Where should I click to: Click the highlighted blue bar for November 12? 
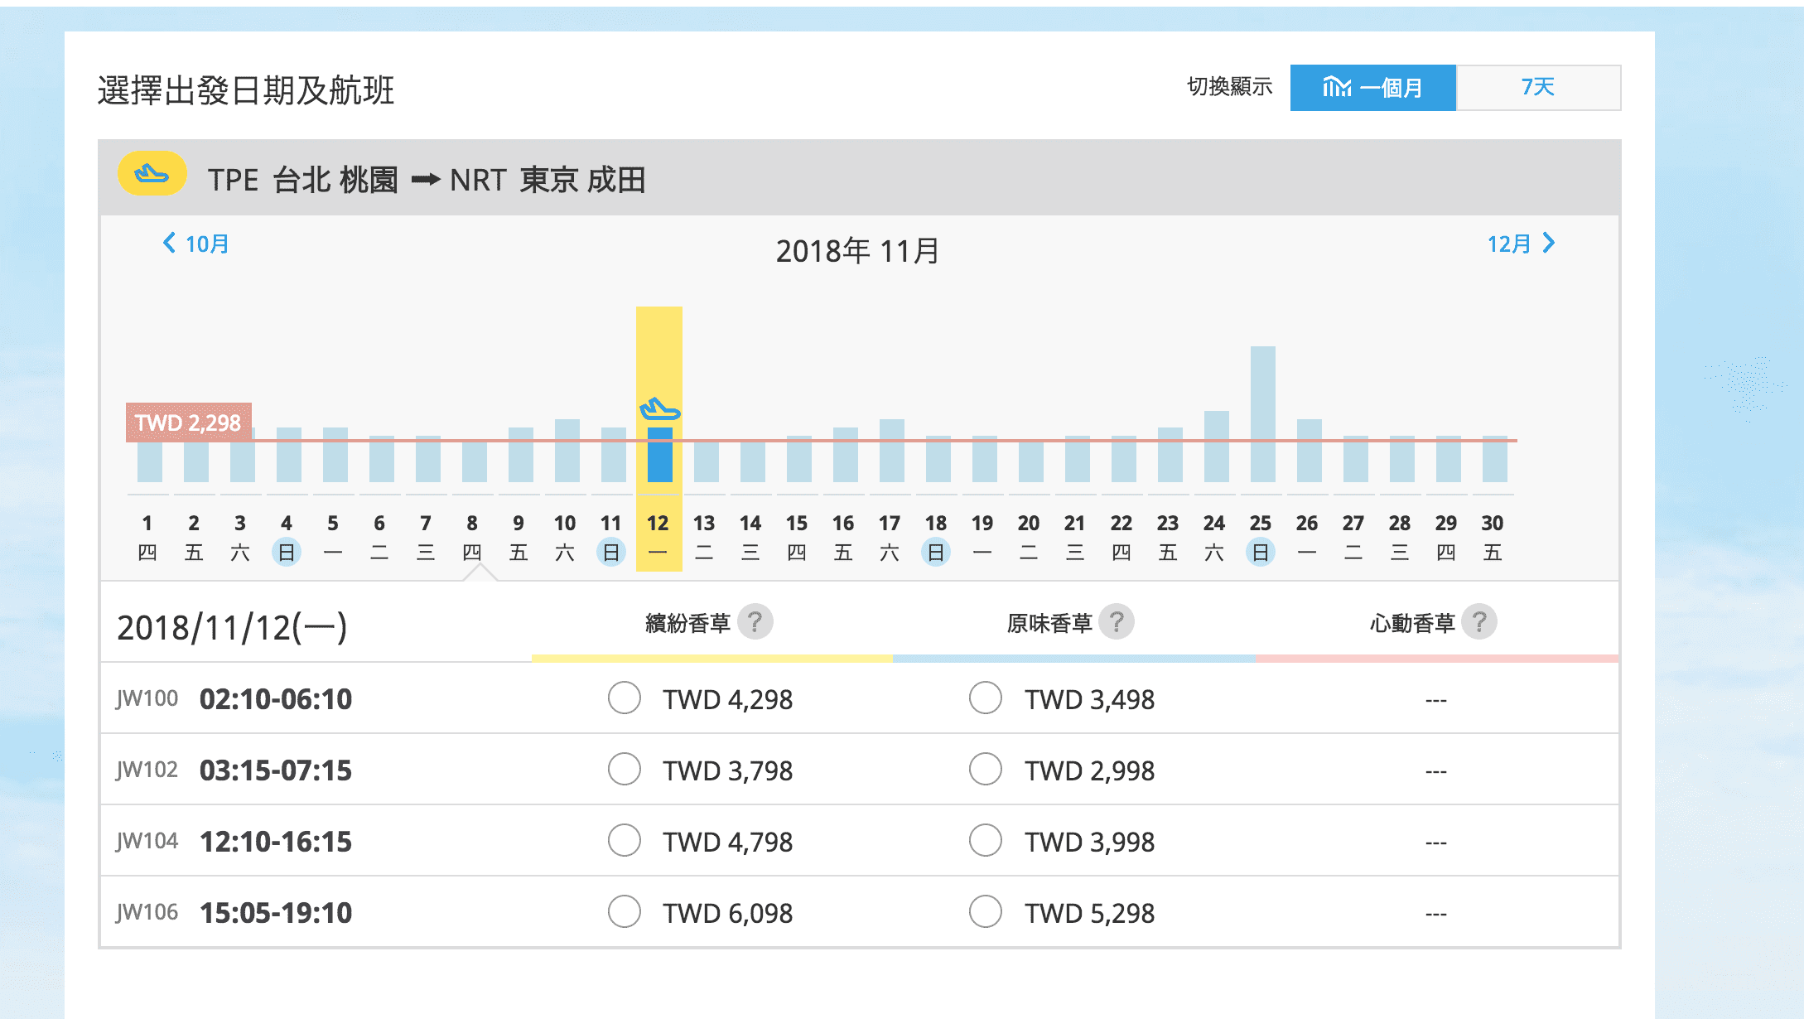pyautogui.click(x=660, y=455)
